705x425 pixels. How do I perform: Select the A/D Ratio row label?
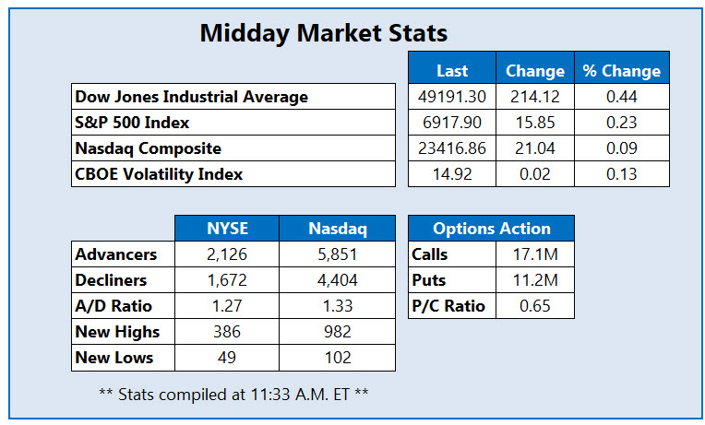pyautogui.click(x=115, y=306)
